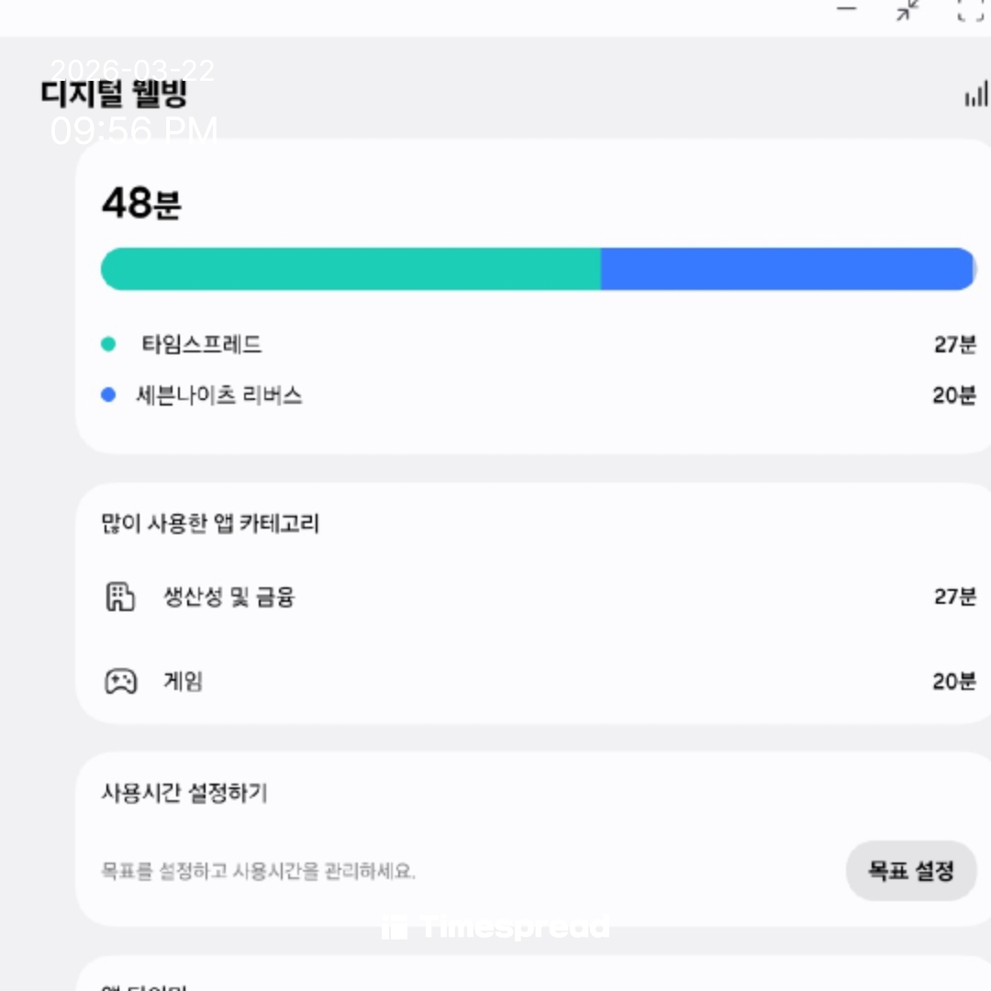Click the blue dot beside 세븐나이츠 리버스
Image resolution: width=991 pixels, height=991 pixels.
tap(108, 395)
